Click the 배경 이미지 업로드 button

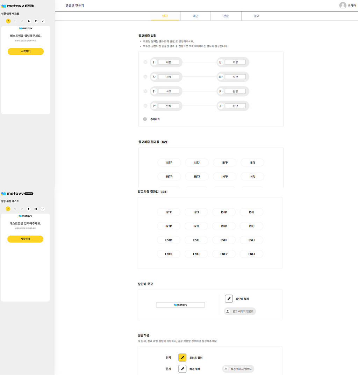pos(238,369)
